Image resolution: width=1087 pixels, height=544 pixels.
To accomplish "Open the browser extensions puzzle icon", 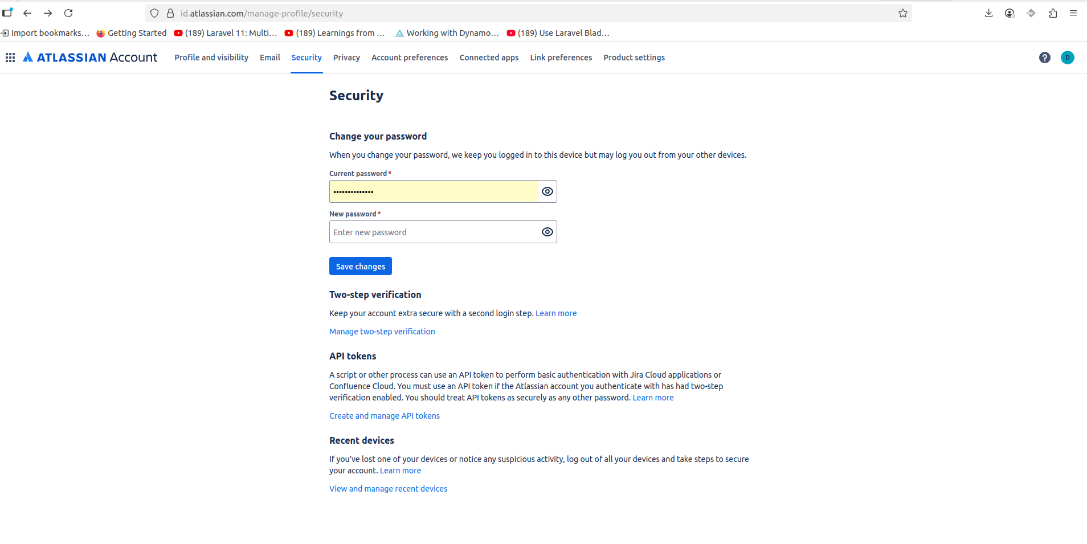I will 1053,13.
